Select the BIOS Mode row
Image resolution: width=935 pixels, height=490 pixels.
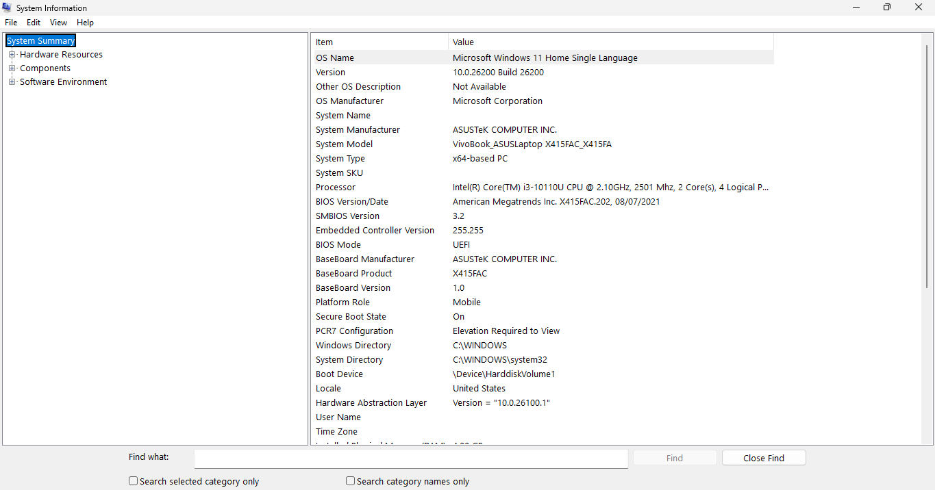(x=544, y=245)
